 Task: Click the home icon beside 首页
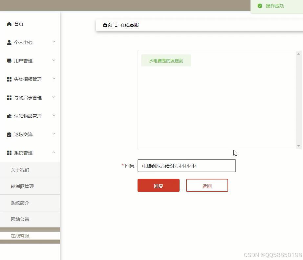pos(9,24)
